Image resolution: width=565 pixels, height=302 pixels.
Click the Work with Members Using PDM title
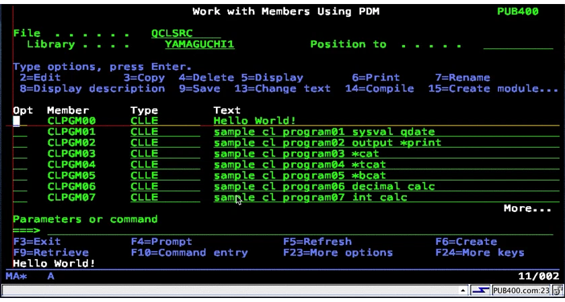pyautogui.click(x=286, y=11)
